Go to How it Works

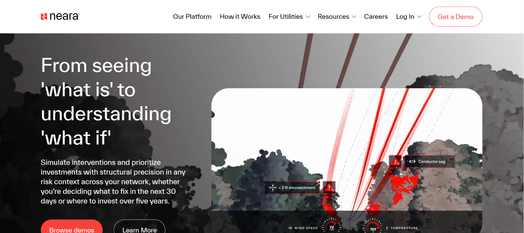coord(240,17)
